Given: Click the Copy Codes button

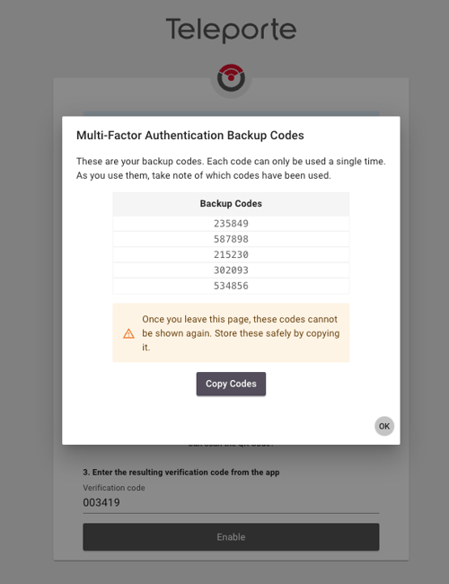Looking at the screenshot, I should tap(231, 384).
